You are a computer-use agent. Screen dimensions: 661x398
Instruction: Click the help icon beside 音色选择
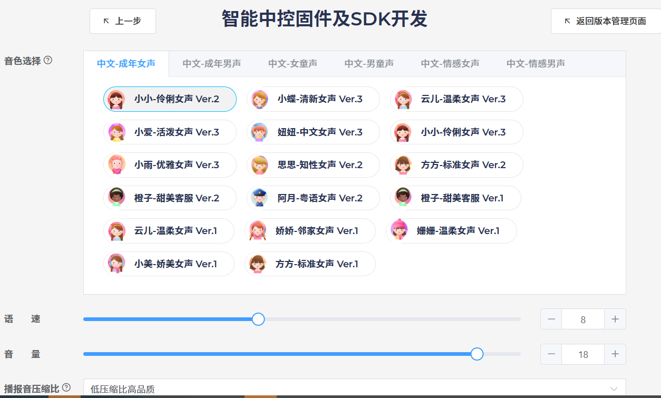click(48, 60)
